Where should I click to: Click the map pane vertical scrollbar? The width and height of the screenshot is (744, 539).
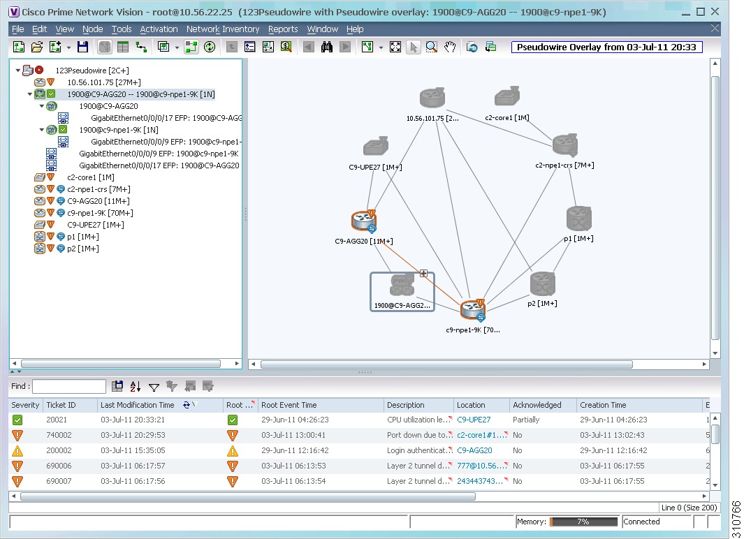pyautogui.click(x=715, y=207)
